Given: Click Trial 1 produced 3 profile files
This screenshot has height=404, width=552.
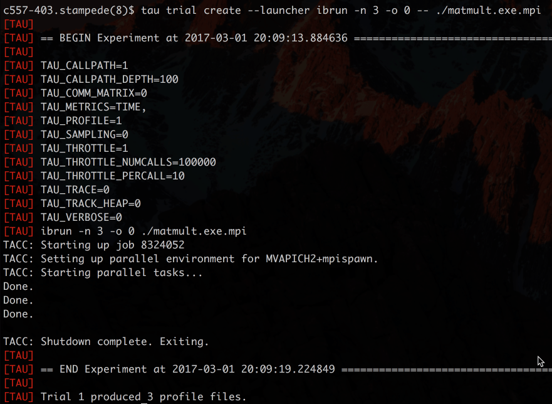Looking at the screenshot, I should coord(143,396).
